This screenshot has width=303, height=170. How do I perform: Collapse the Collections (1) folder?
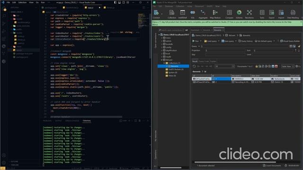(164, 63)
